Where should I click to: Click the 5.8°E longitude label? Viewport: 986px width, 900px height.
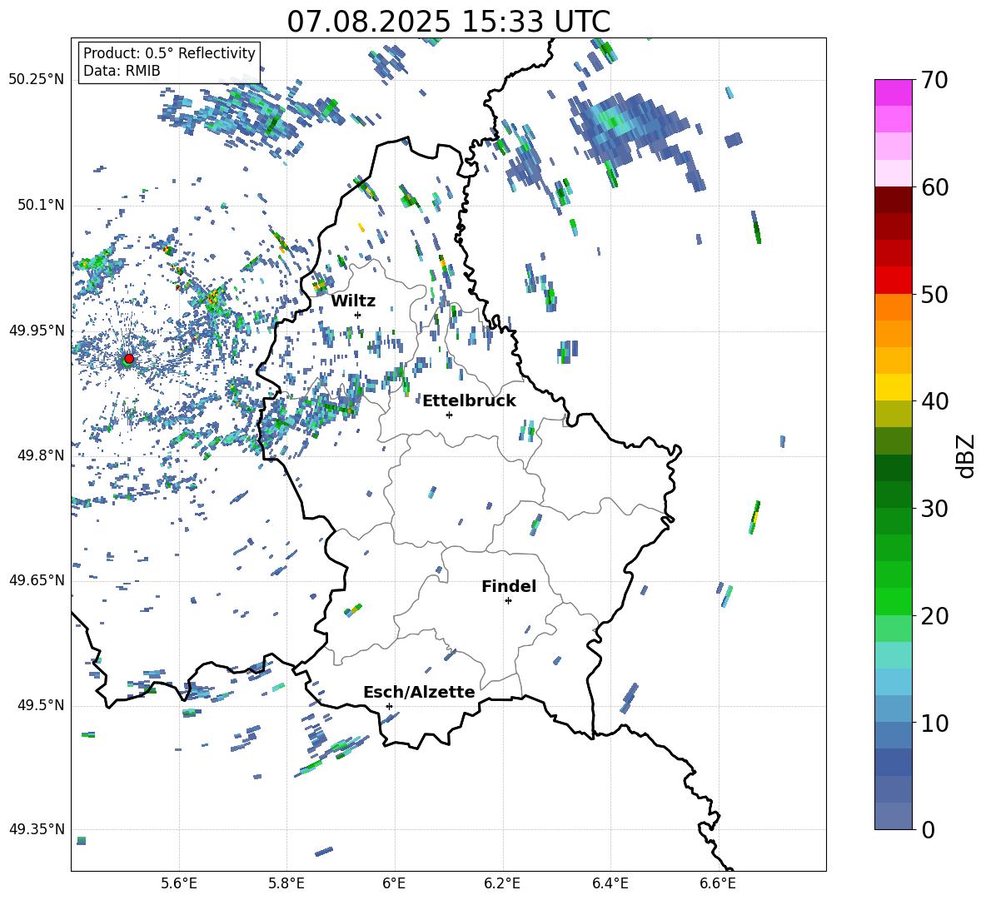tap(286, 883)
